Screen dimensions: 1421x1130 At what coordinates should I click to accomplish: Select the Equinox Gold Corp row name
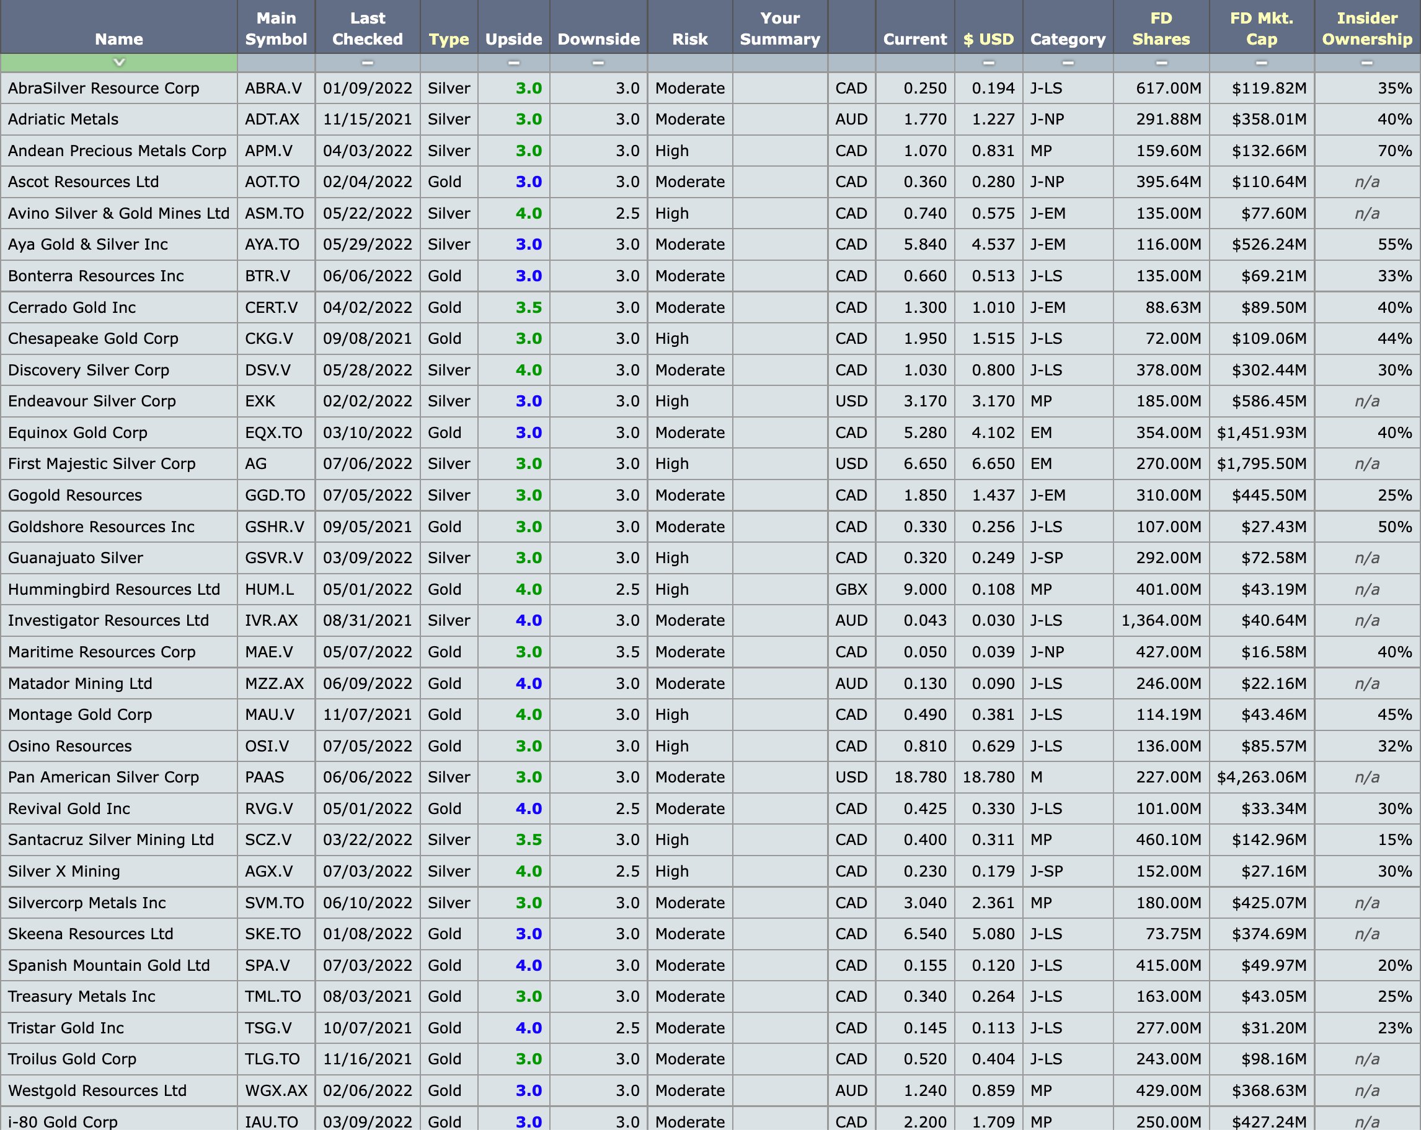[77, 432]
